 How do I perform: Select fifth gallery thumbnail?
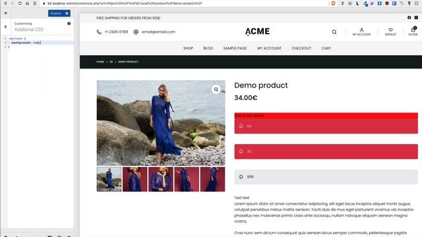212,179
